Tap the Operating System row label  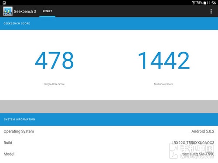coord(19,131)
